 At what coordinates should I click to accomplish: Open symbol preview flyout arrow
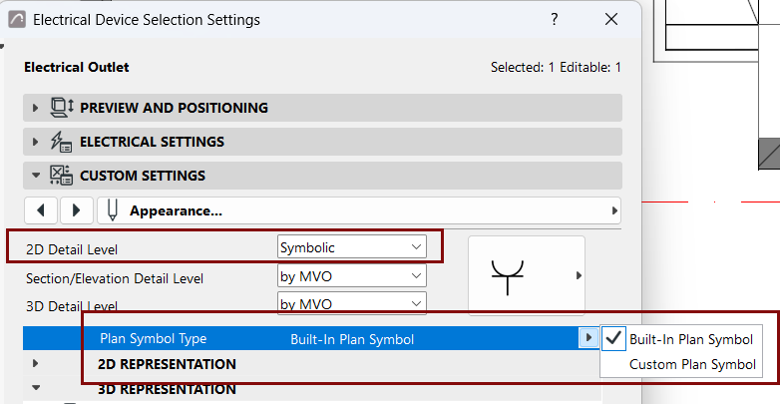point(579,275)
